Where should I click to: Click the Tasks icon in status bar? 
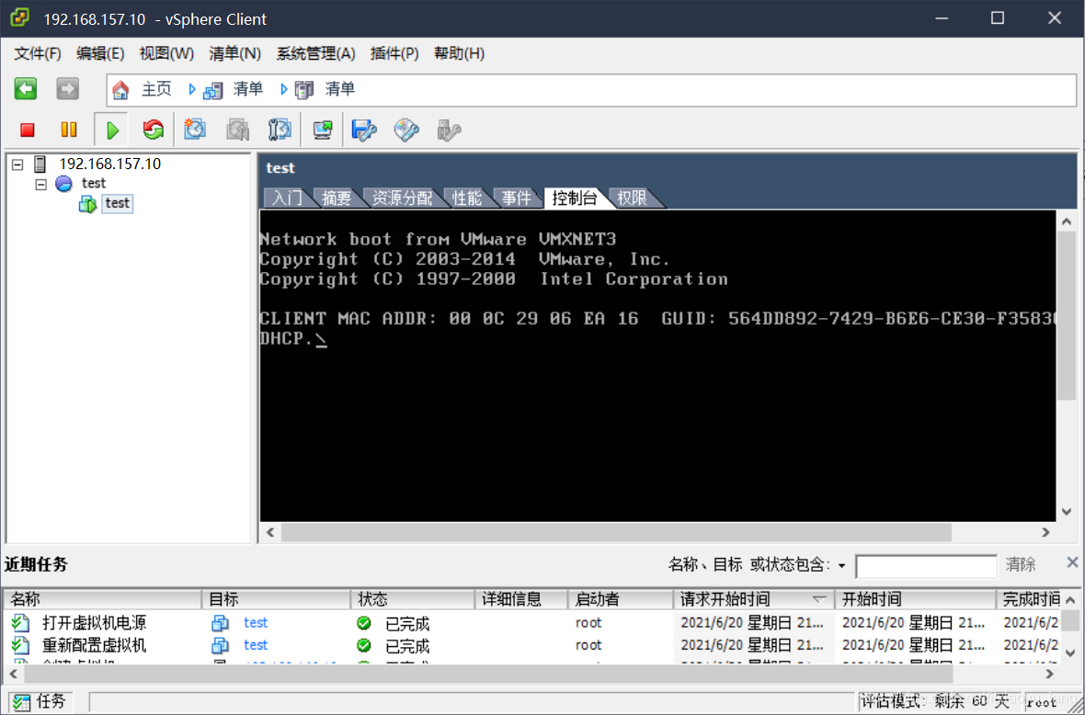(x=21, y=702)
